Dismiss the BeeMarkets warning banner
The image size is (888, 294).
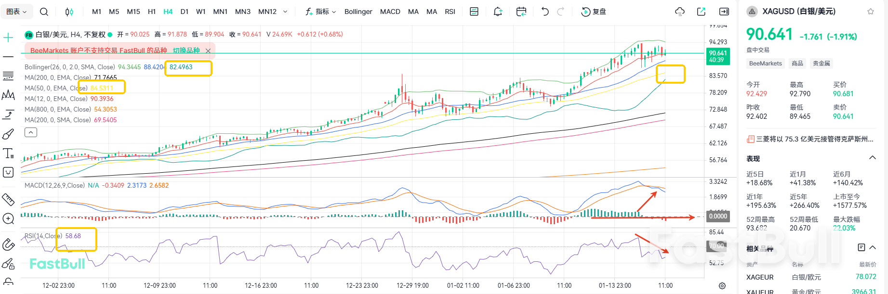click(x=208, y=51)
